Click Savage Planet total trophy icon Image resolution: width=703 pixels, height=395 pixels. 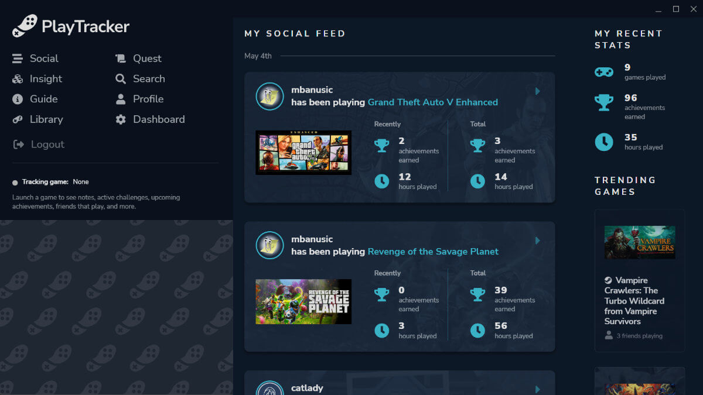pyautogui.click(x=478, y=295)
